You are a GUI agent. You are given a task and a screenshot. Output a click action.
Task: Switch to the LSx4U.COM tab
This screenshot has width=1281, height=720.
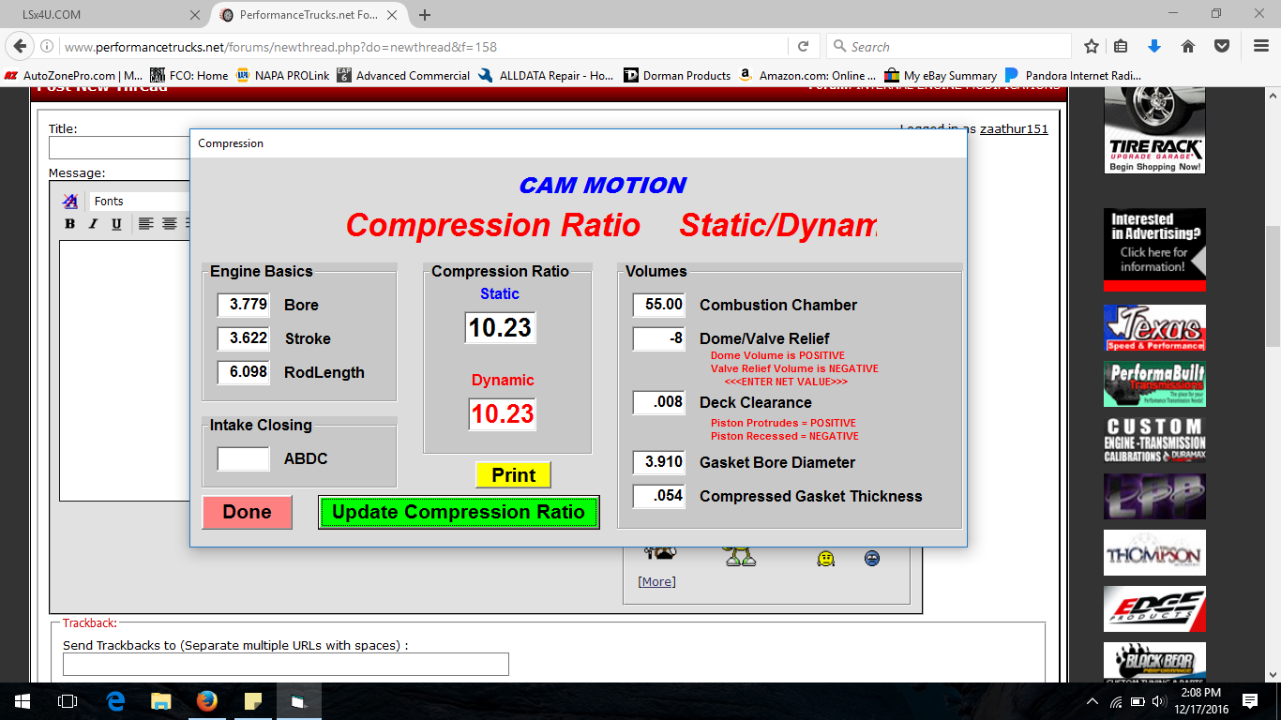pyautogui.click(x=105, y=15)
